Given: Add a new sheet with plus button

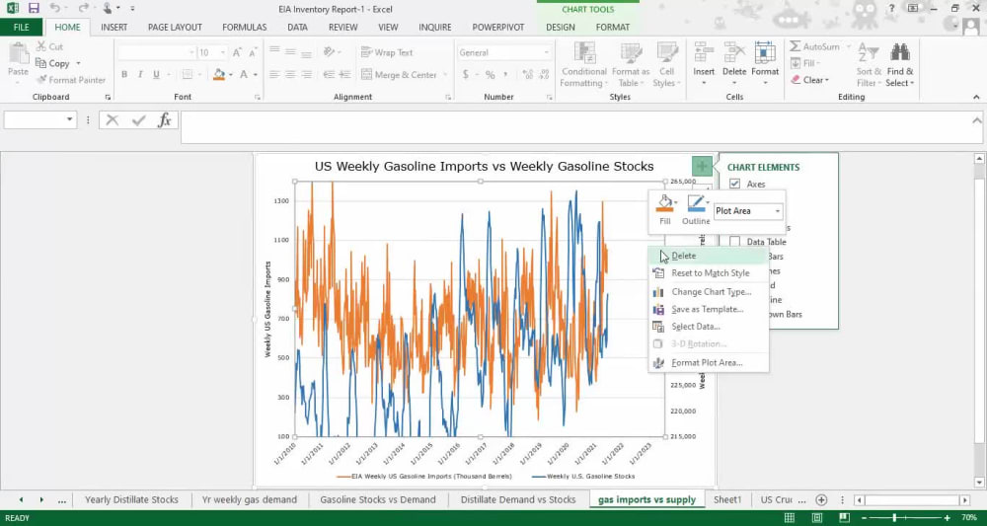Looking at the screenshot, I should pos(821,499).
